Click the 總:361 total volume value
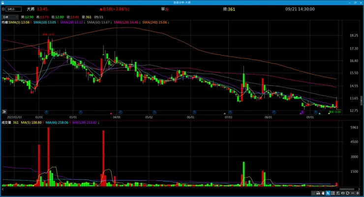Viewport: 364px width, 197px height. (229, 9)
